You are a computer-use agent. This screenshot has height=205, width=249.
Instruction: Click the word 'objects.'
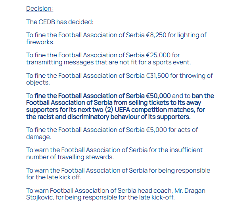point(38,83)
